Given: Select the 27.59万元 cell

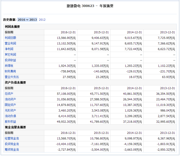Looking at the screenshot, I should [69, 77].
